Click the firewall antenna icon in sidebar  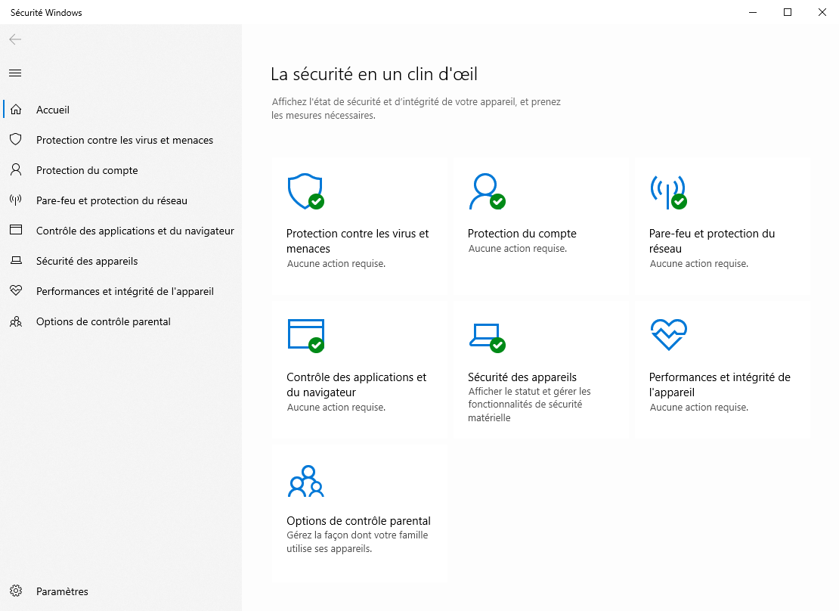16,200
